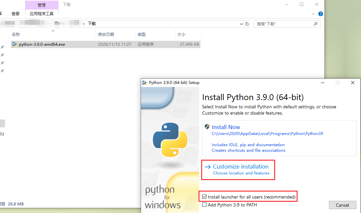361x213 pixels.
Task: Close the Python Setup window
Action: point(352,83)
